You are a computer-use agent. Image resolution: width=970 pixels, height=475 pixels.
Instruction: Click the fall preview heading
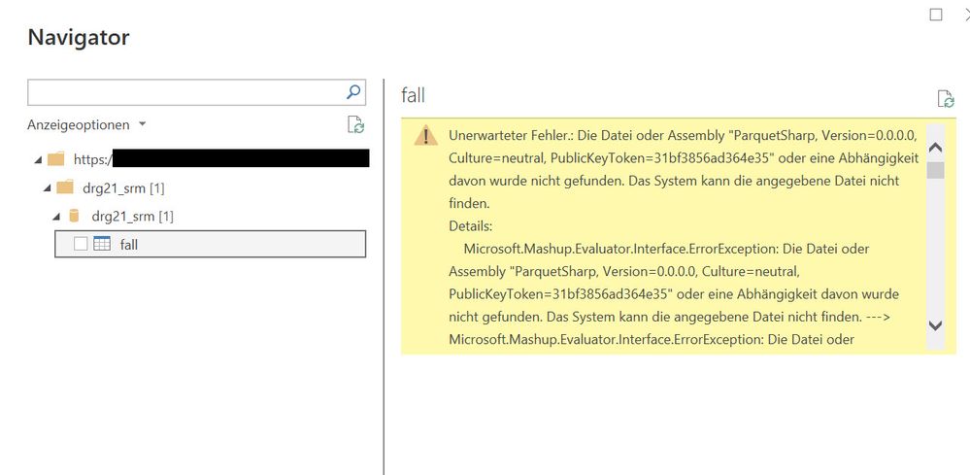pyautogui.click(x=413, y=95)
